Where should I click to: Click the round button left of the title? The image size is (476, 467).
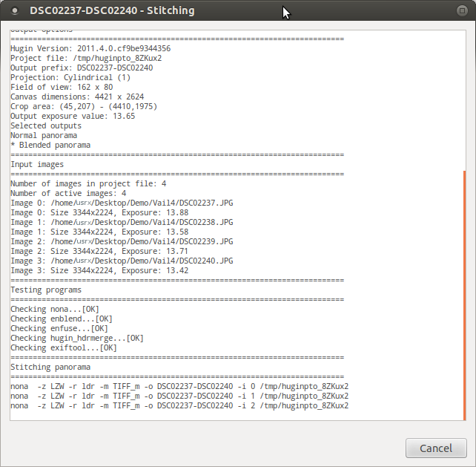[x=14, y=11]
